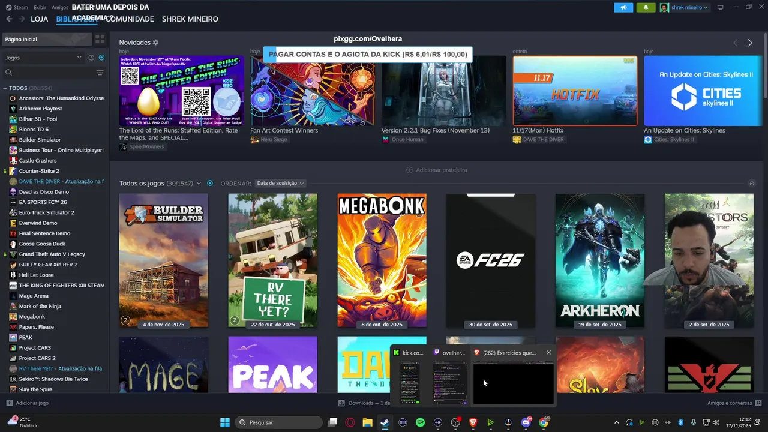Select kick.co window preview thumbnail
768x432 pixels.
(411, 382)
